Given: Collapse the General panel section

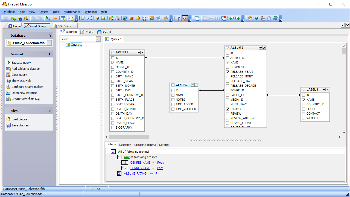Looking at the screenshot, I should pyautogui.click(x=49, y=54).
